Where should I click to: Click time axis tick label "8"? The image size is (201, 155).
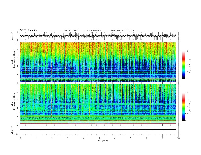coord(147,138)
